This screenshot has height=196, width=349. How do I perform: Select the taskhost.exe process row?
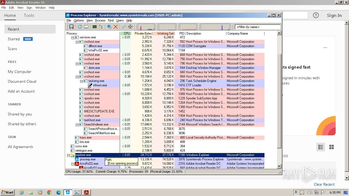(165, 120)
